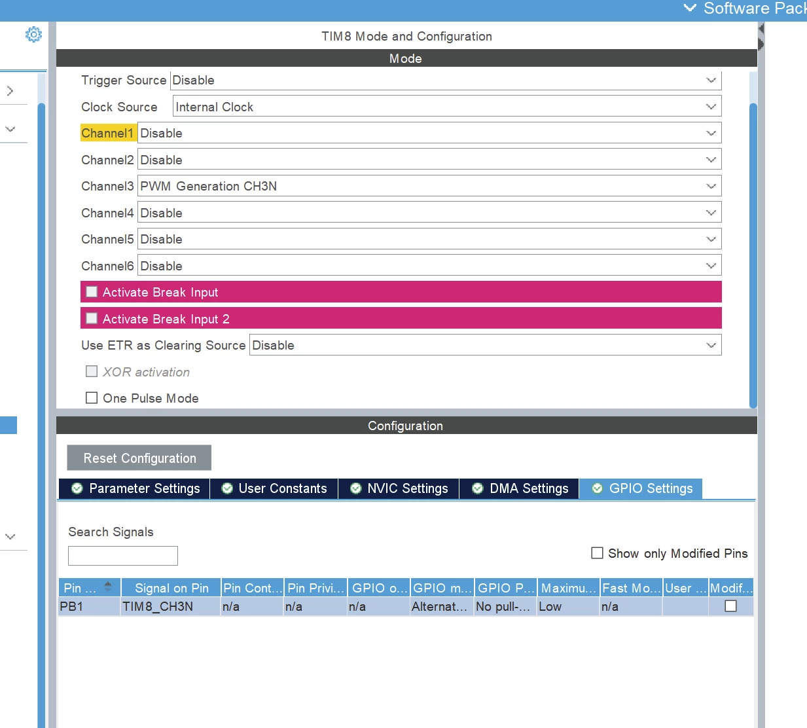Click the Alternate function cell for PB1
Image resolution: width=807 pixels, height=728 pixels.
tap(442, 607)
